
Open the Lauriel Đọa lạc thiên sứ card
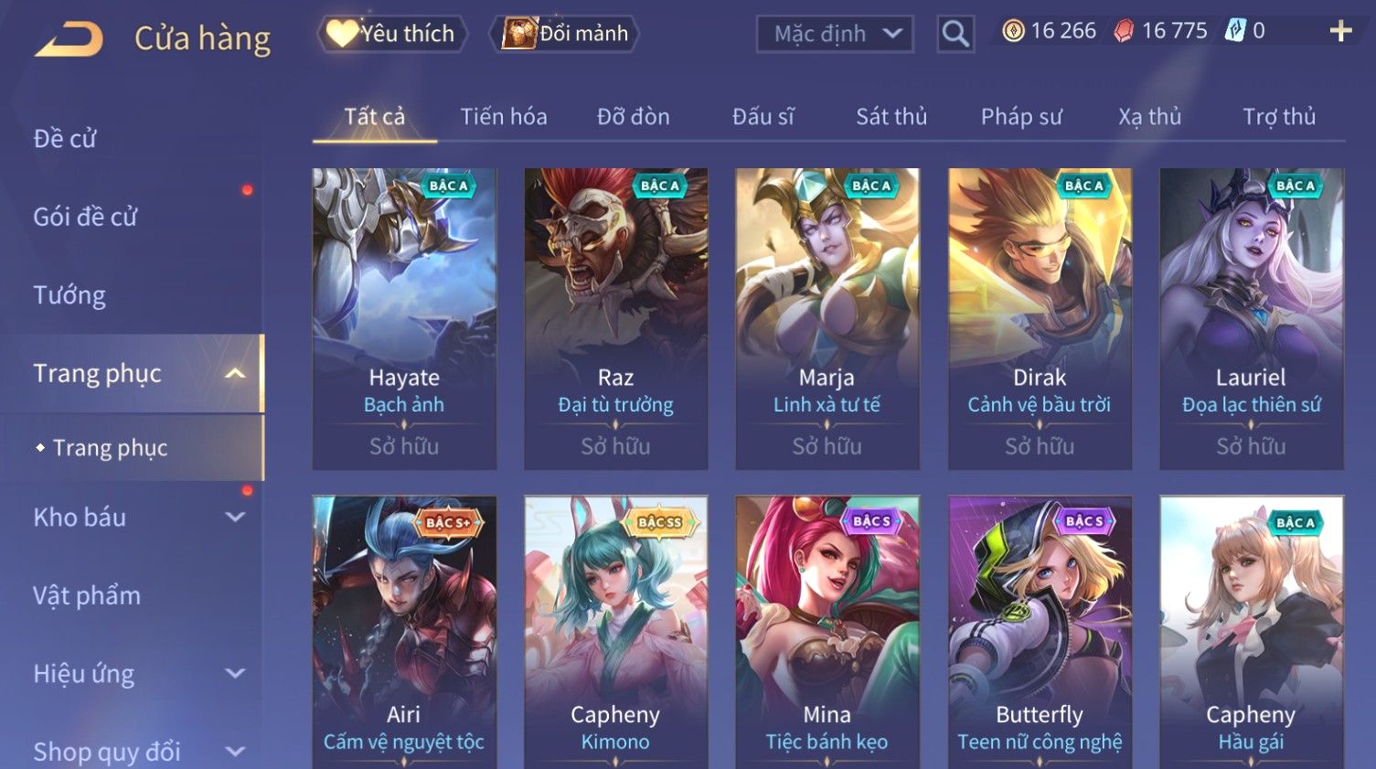1252,318
